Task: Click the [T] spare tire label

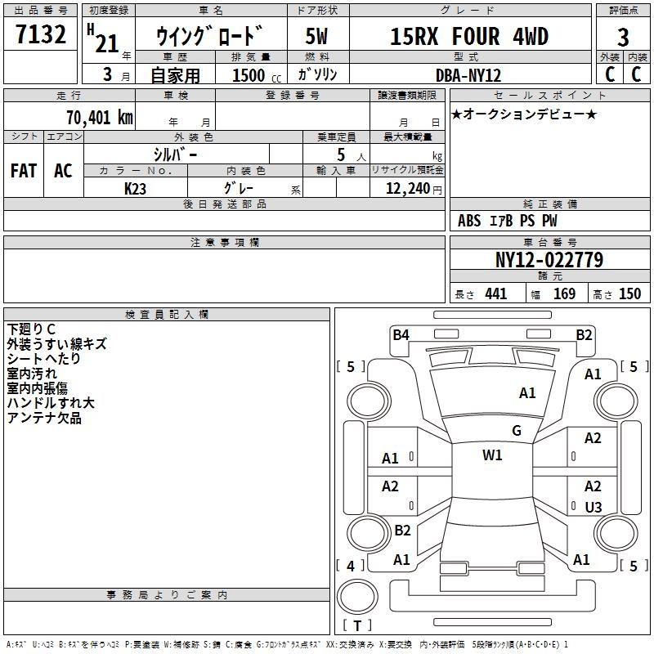Action: (357, 626)
